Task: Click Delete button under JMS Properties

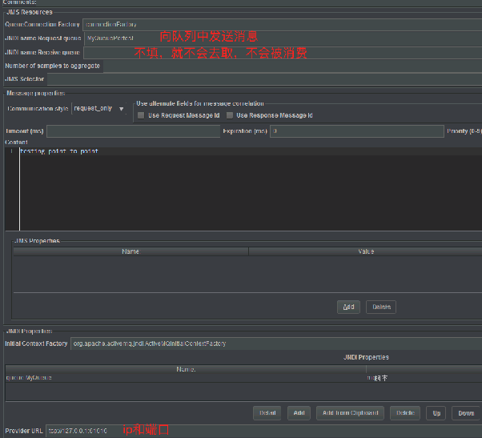Action: click(381, 307)
